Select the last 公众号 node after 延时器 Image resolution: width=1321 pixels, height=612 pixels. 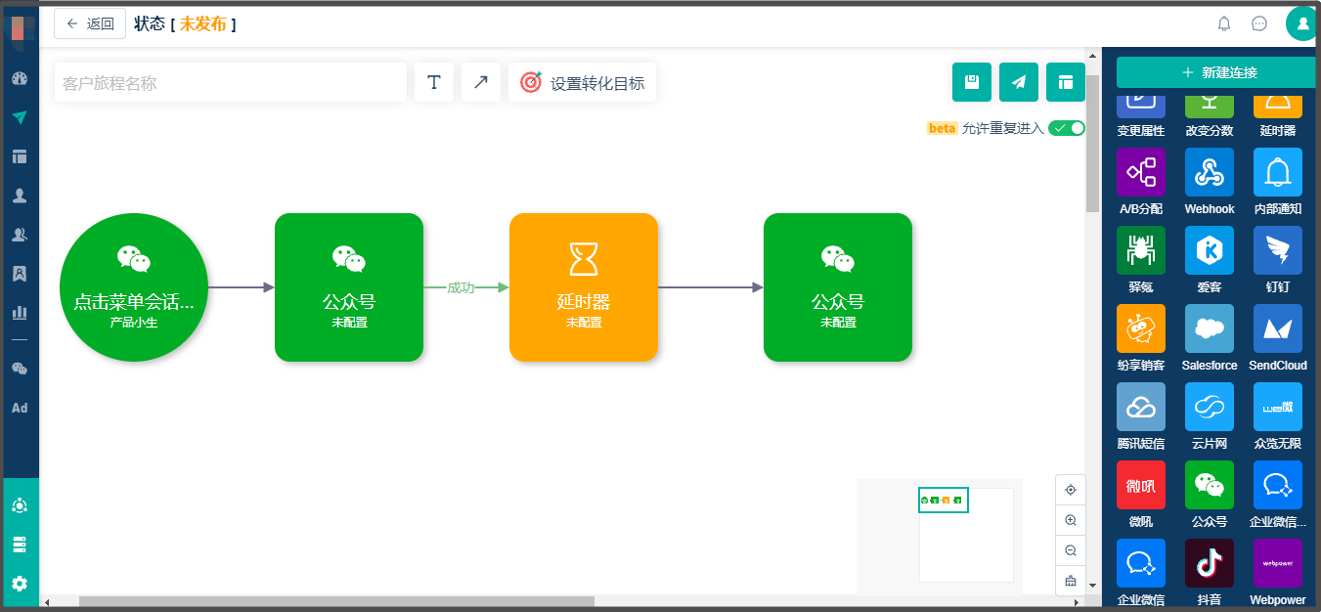tap(838, 287)
